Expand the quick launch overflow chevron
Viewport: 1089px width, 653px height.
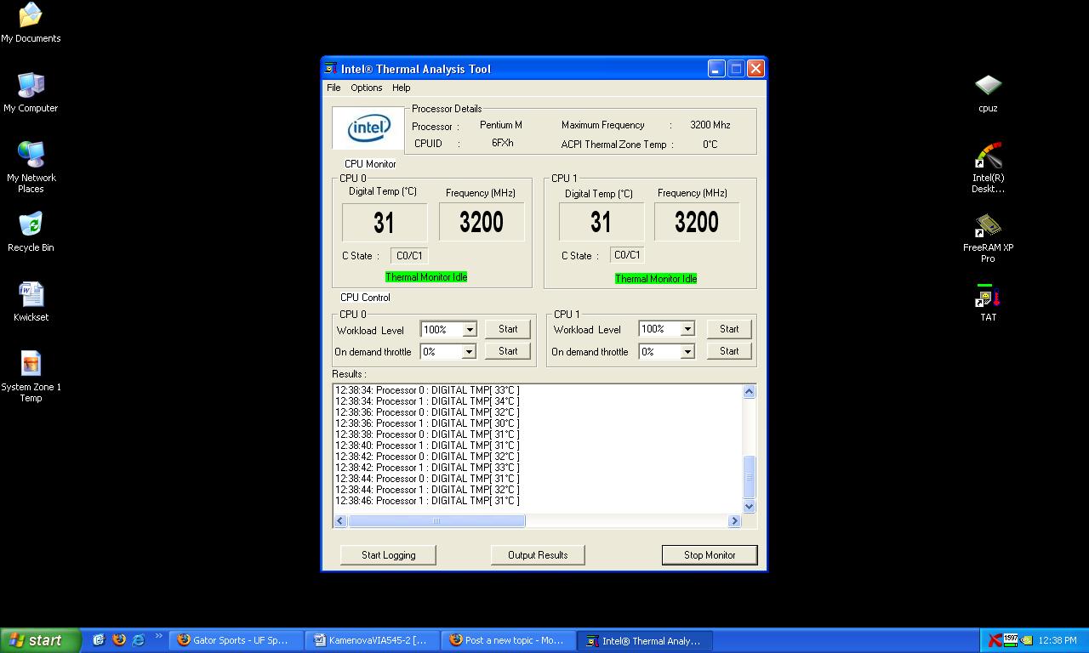158,636
